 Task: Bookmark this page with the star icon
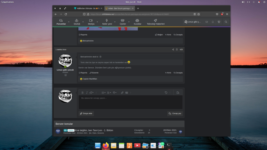[x=198, y=14]
